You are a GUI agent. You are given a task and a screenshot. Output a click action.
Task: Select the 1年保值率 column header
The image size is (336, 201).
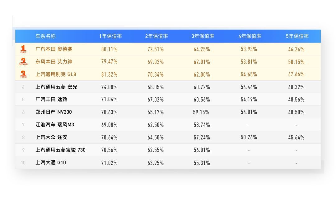coord(110,36)
